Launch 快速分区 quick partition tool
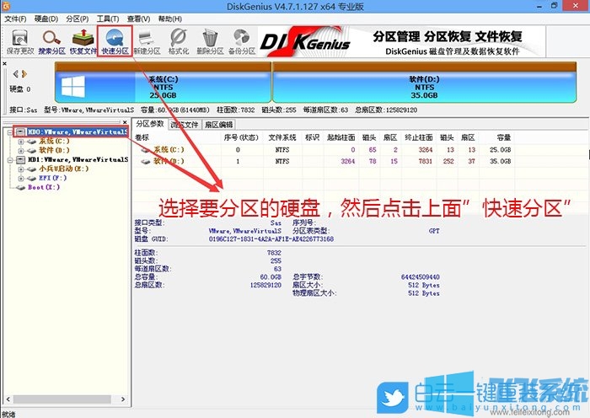The image size is (590, 418). pyautogui.click(x=115, y=42)
